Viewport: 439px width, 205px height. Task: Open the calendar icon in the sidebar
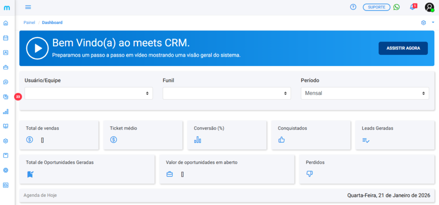[6, 38]
